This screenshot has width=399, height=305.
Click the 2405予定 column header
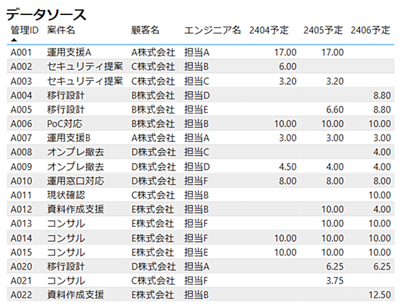pos(323,30)
